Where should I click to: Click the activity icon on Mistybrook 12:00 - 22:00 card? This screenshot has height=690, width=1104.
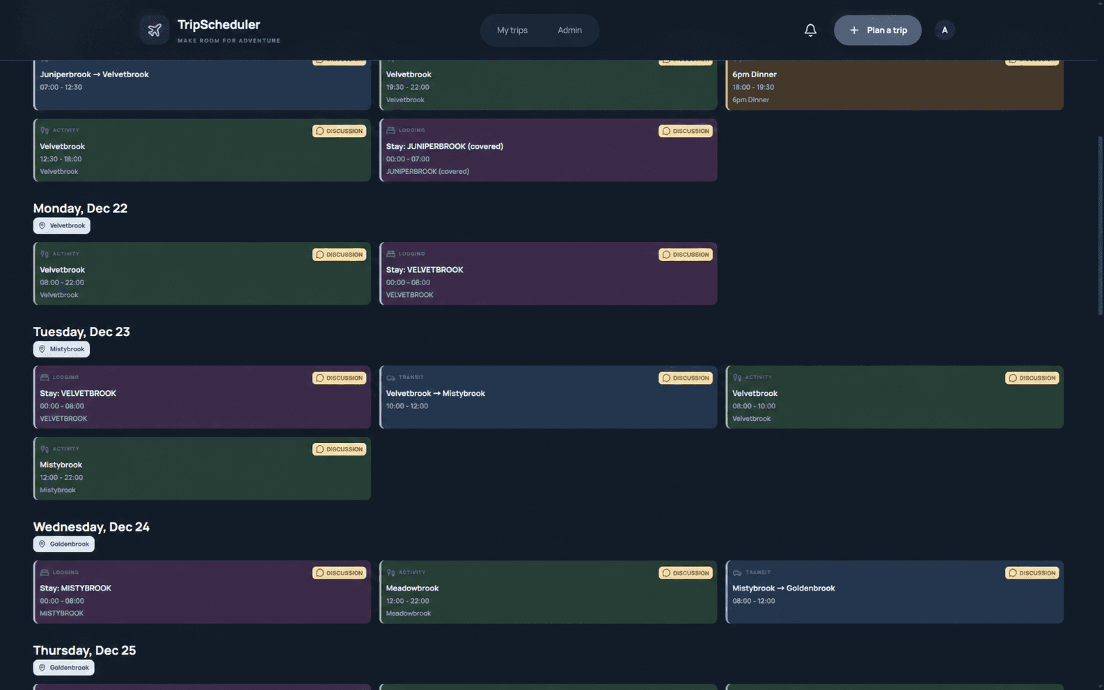(x=45, y=449)
